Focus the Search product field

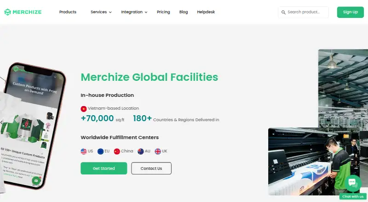click(x=303, y=12)
